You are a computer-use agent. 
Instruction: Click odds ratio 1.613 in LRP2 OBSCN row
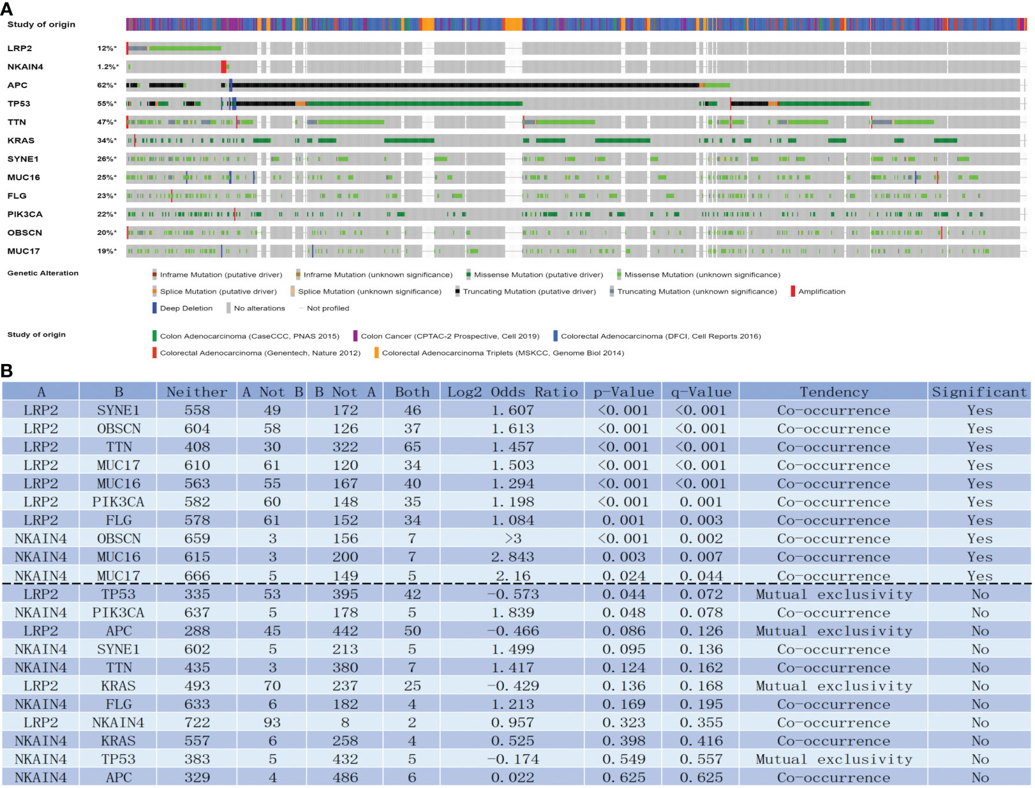tap(512, 429)
